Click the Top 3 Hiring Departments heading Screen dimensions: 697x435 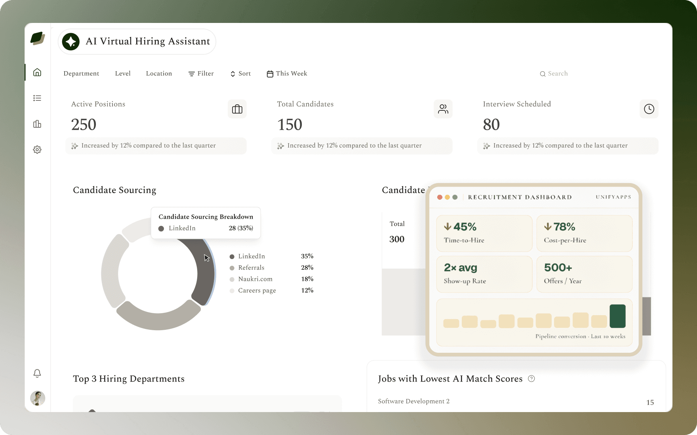pos(129,379)
